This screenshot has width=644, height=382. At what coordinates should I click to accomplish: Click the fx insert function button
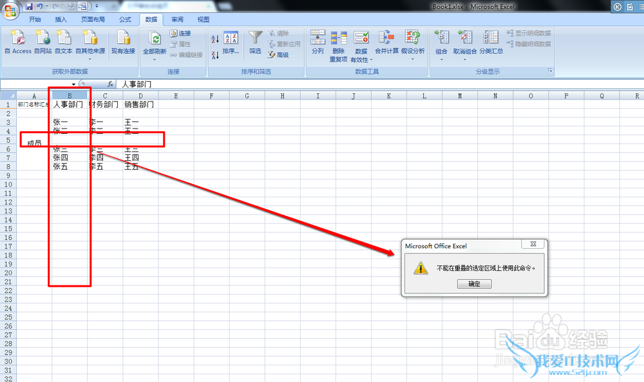tap(110, 84)
